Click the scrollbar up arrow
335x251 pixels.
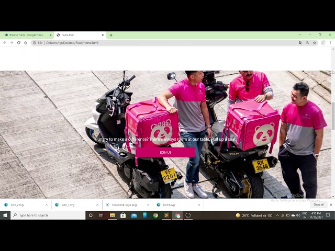pos(333,49)
